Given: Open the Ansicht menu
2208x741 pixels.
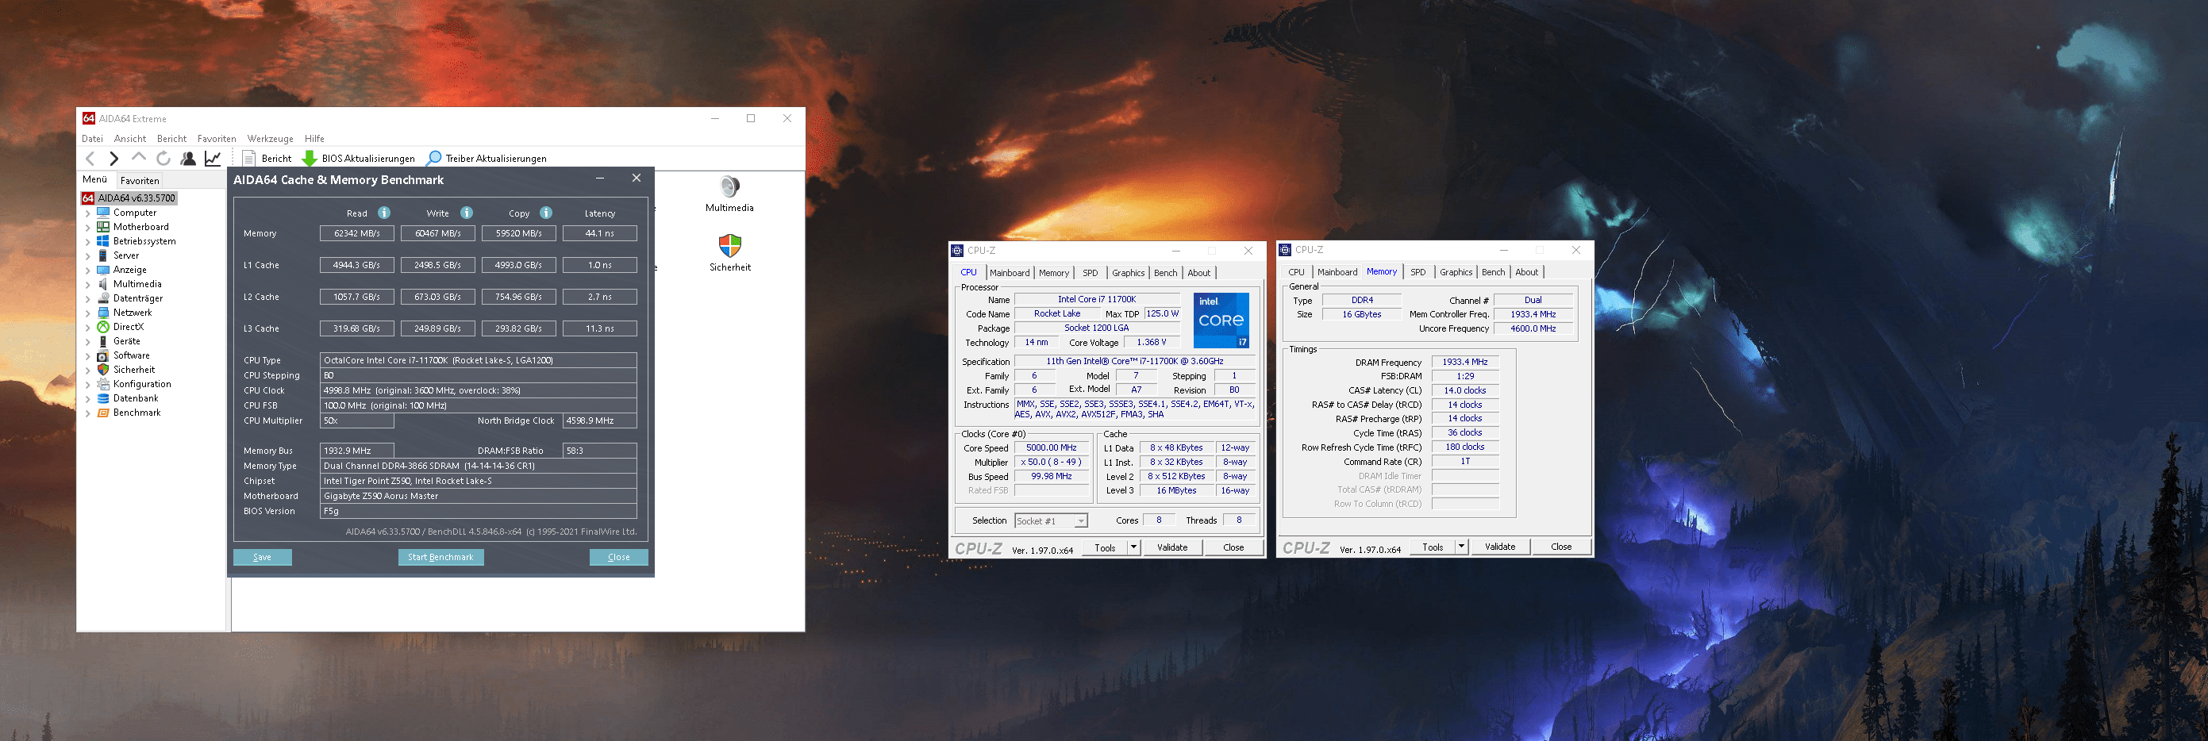Looking at the screenshot, I should [129, 139].
